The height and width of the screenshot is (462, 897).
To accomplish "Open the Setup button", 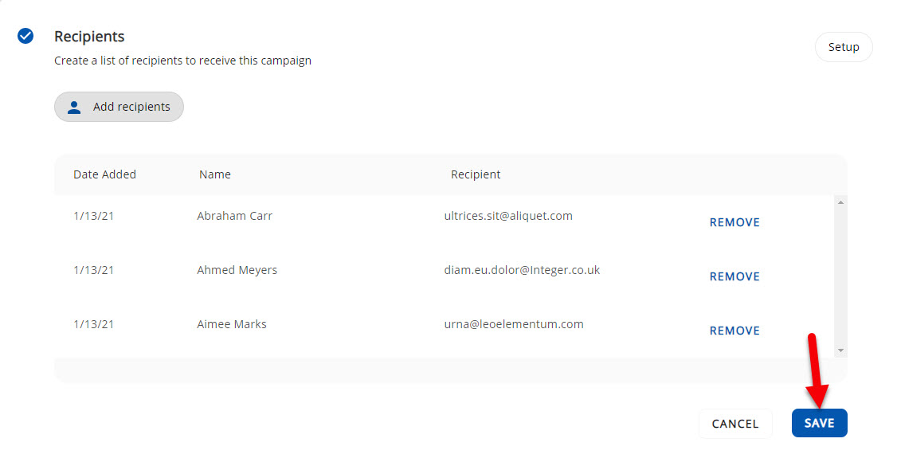I will pyautogui.click(x=843, y=47).
